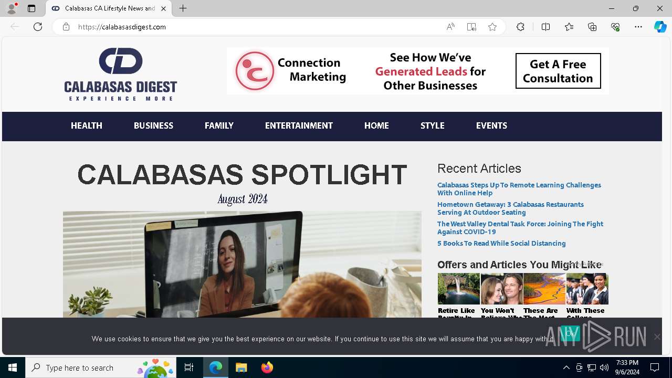672x378 pixels.
Task: Open Browser essentials heart icon
Action: tap(615, 27)
